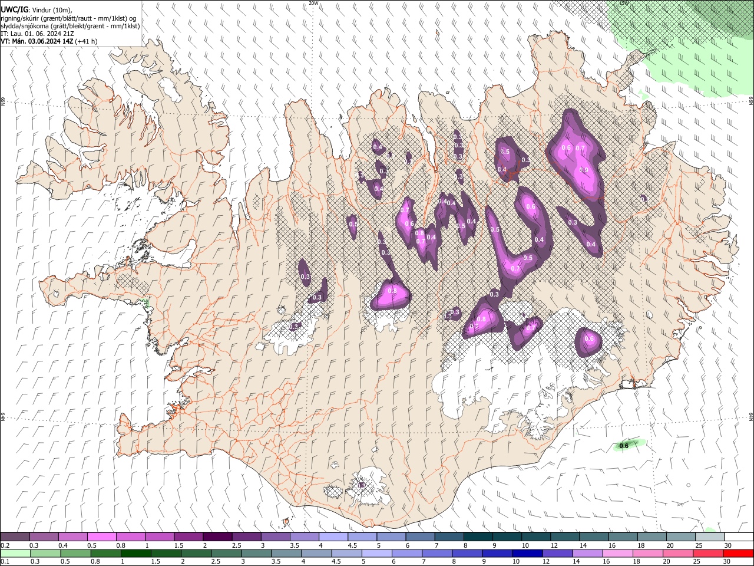Click the 'slydda/snjókoma' description line

coord(70,26)
